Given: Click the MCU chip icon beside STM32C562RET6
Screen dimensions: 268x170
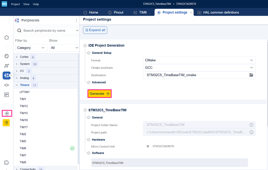Looking at the screenshot, I should [148, 146].
